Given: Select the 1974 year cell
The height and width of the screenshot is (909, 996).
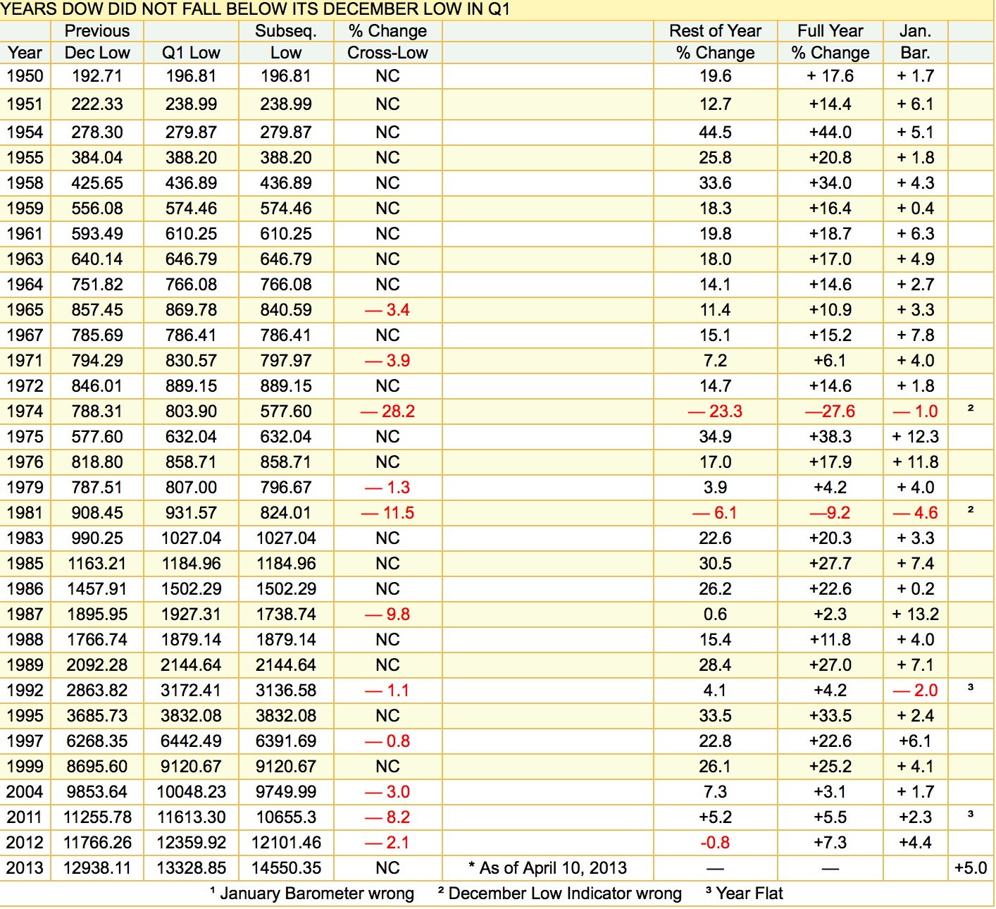Looking at the screenshot, I should tap(25, 412).
